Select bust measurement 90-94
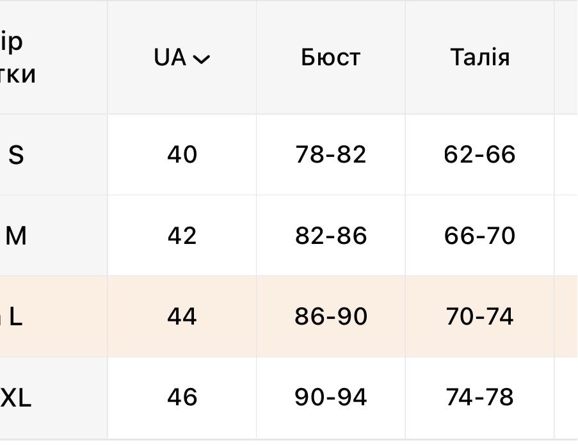This screenshot has height=445, width=578. coord(331,397)
